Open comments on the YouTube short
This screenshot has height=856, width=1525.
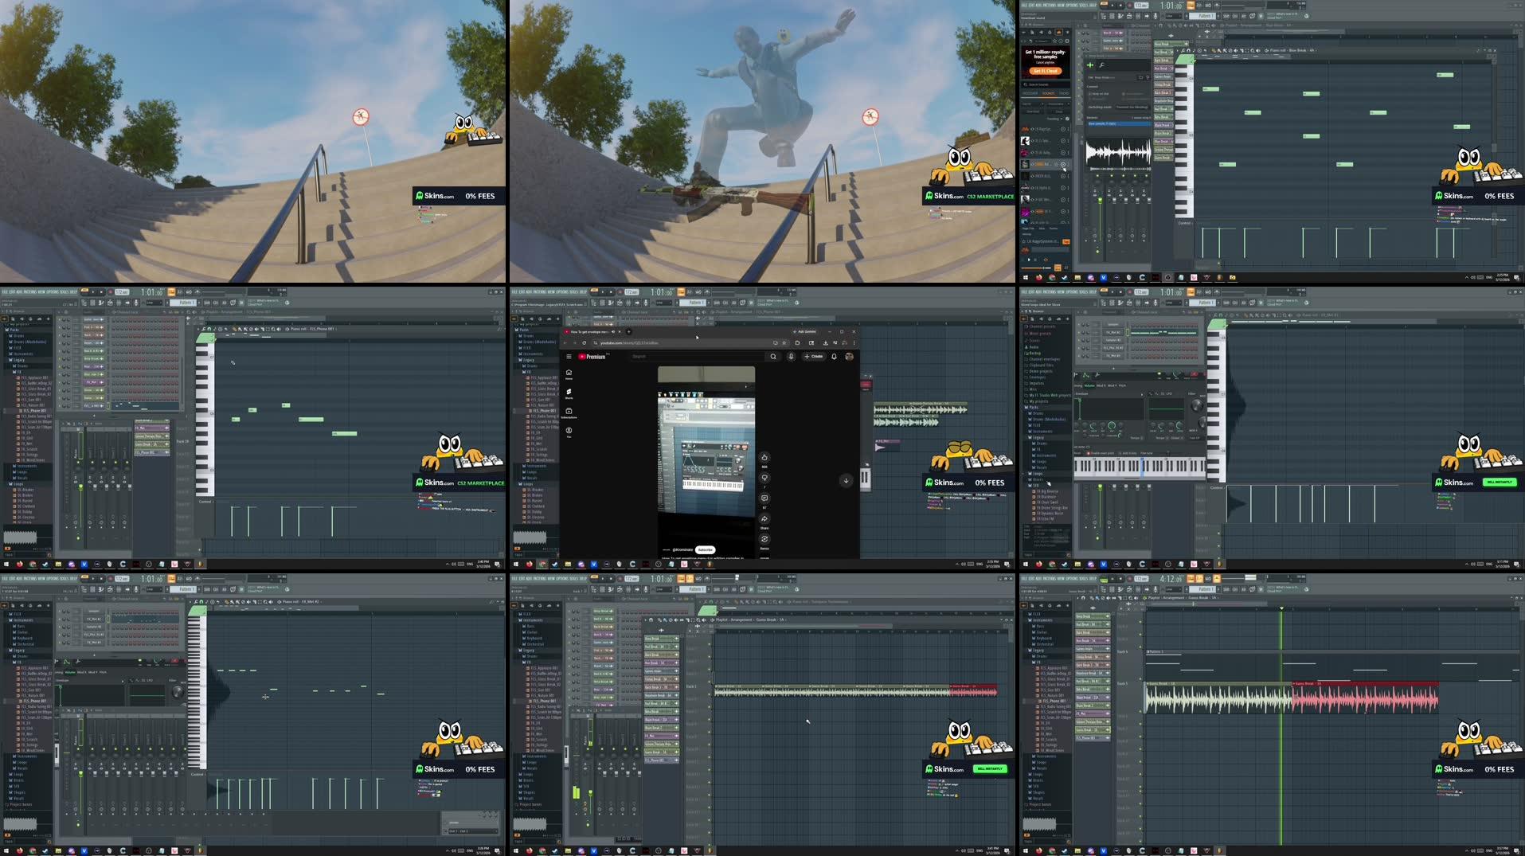(x=764, y=498)
